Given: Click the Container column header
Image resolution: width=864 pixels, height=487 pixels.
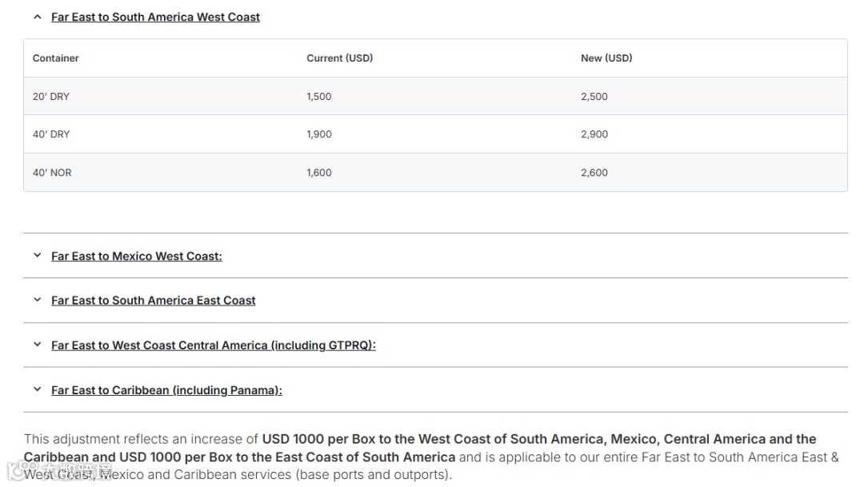Looking at the screenshot, I should 56,58.
